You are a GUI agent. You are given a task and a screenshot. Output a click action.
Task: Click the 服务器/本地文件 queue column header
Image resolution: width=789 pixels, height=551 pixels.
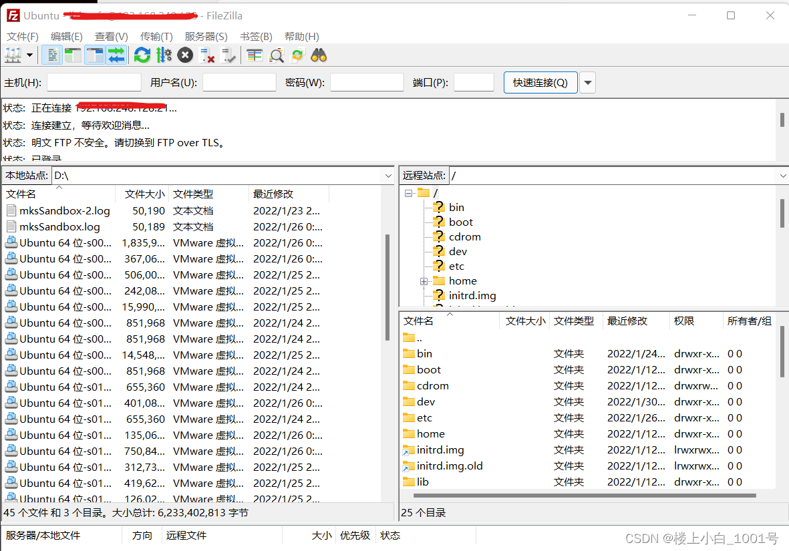(62, 536)
